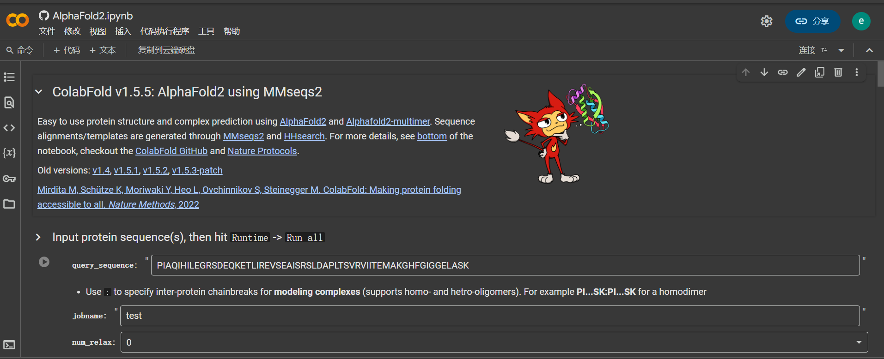Click the mirror cell in tab icon
This screenshot has width=884, height=359.
point(820,72)
